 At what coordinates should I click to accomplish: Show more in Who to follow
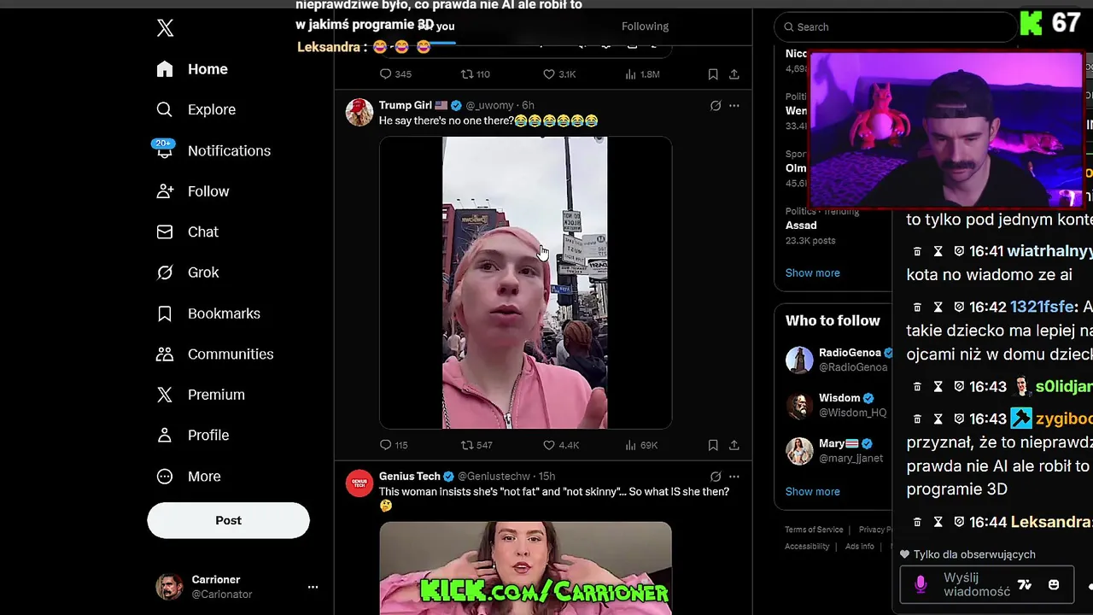pos(812,491)
